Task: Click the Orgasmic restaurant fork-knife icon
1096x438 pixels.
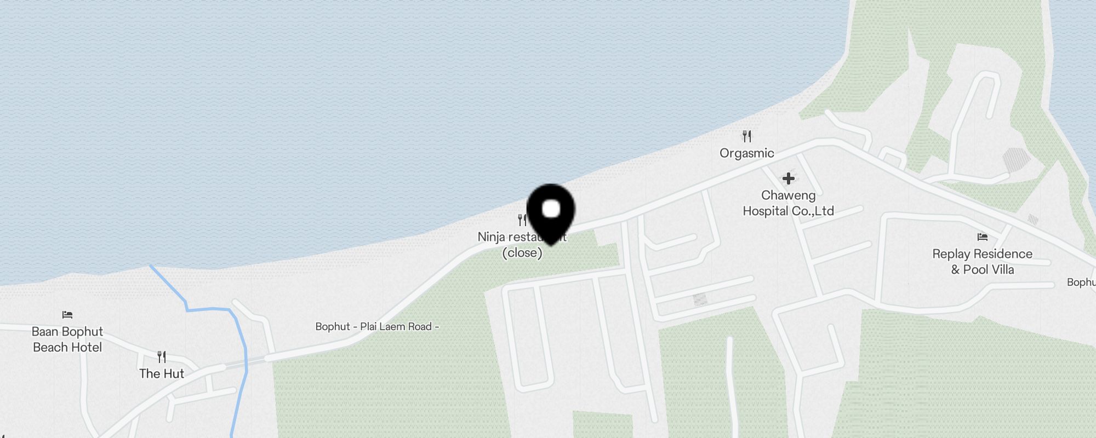Action: coord(747,136)
